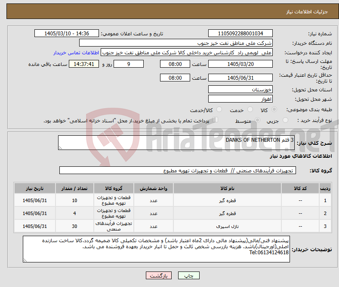Click قطره گیر in row 2
Screen dimensions: 339x287
[x=227, y=213]
